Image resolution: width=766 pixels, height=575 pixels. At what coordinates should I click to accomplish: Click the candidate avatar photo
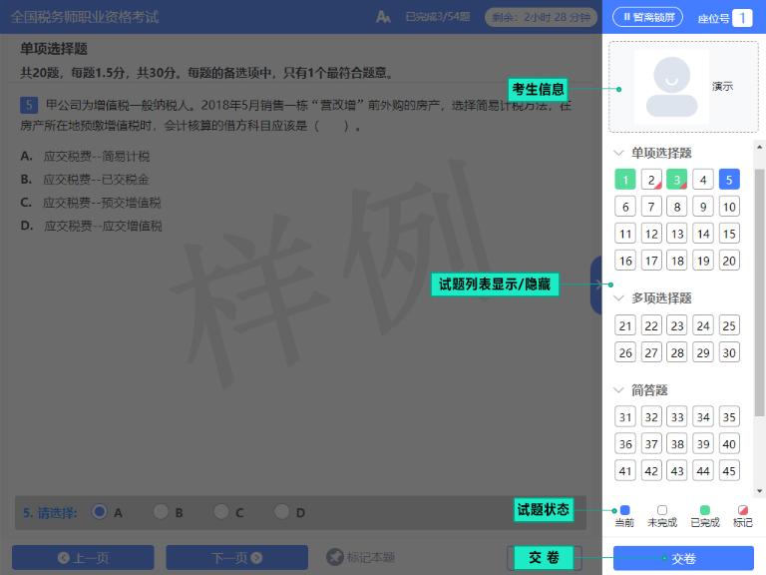coord(671,87)
